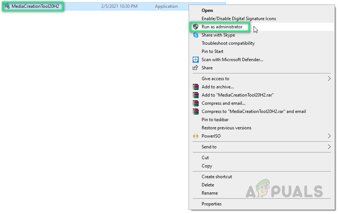Click the WinRAR icon beside Add to "MediaCreationTool20H2.rar"
This screenshot has height=214, width=338.
[x=195, y=95]
